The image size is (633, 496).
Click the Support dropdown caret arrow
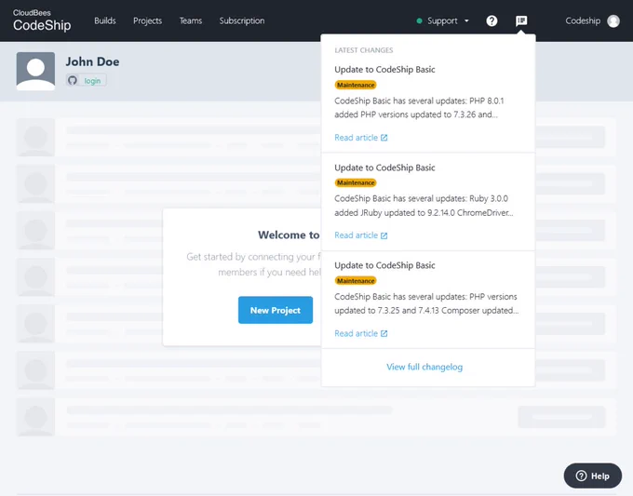click(x=466, y=21)
